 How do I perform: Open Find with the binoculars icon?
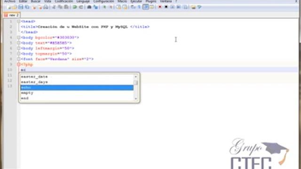[89, 8]
